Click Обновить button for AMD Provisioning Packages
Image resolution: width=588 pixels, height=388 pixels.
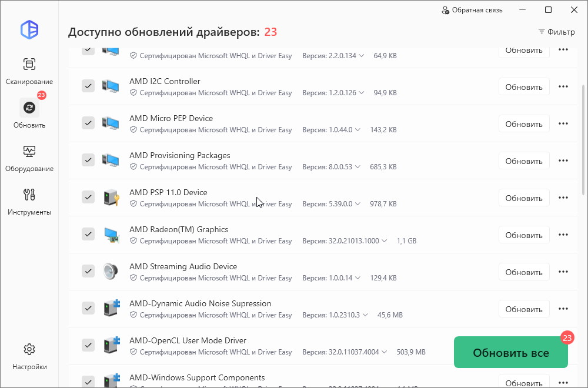pyautogui.click(x=524, y=161)
